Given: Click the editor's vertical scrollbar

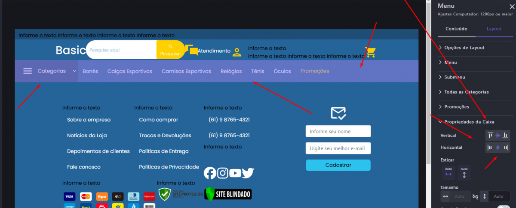Looking at the screenshot, I should (x=428, y=86).
